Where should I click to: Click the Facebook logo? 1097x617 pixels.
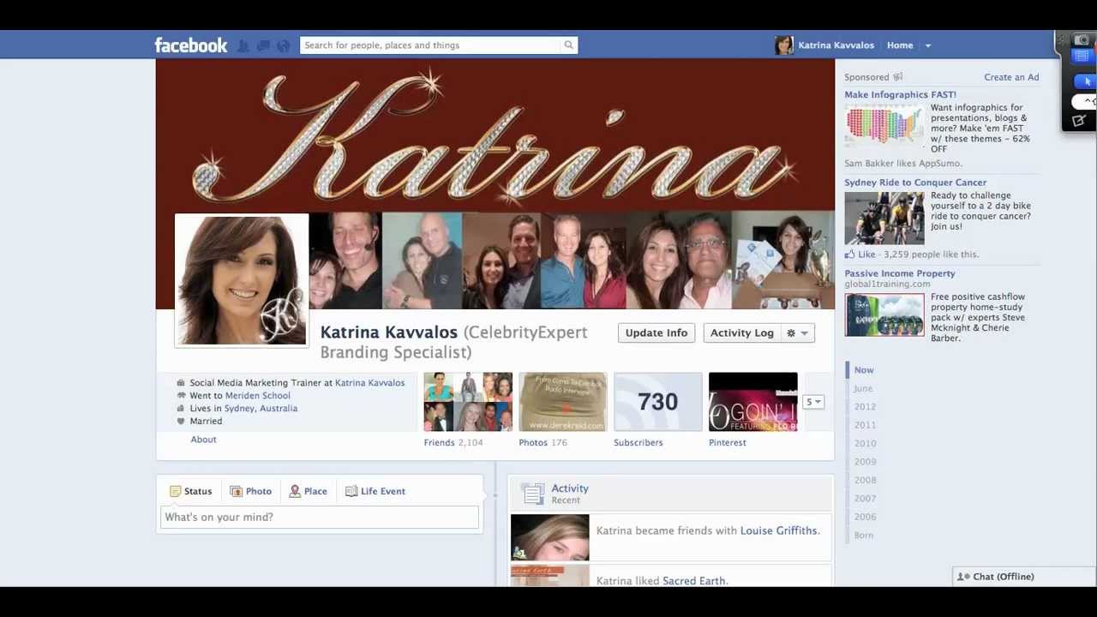190,45
